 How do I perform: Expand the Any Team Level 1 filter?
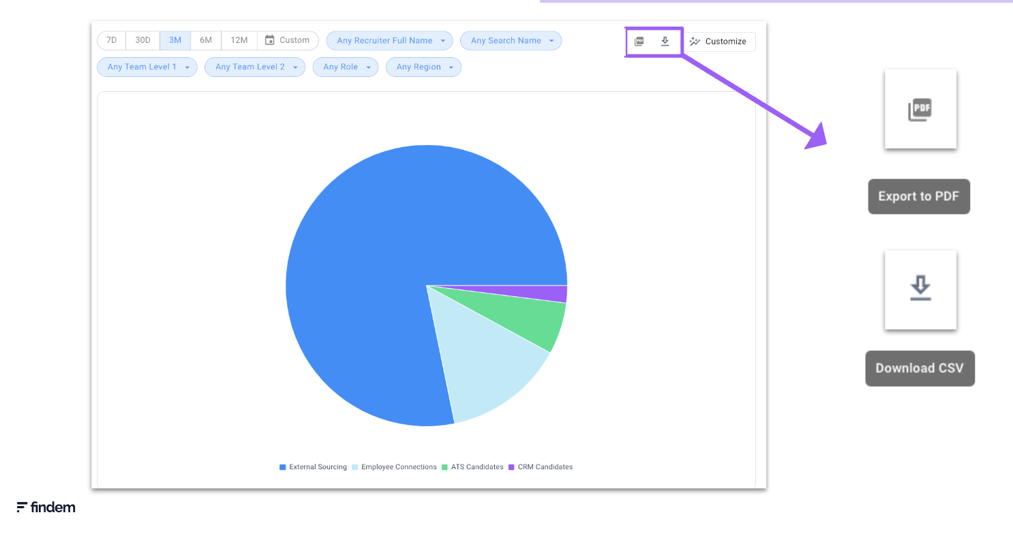coord(147,67)
